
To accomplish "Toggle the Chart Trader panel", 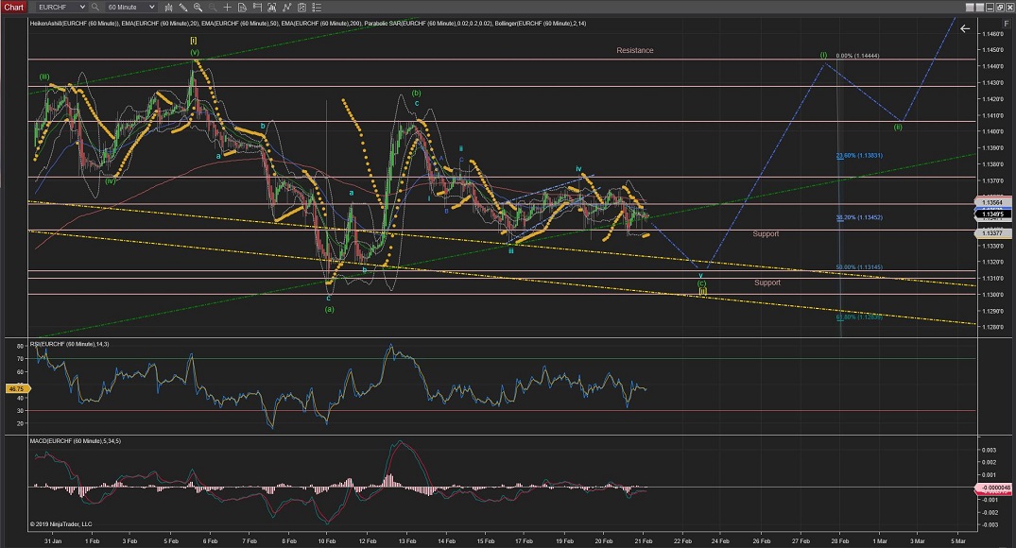I will [257, 7].
